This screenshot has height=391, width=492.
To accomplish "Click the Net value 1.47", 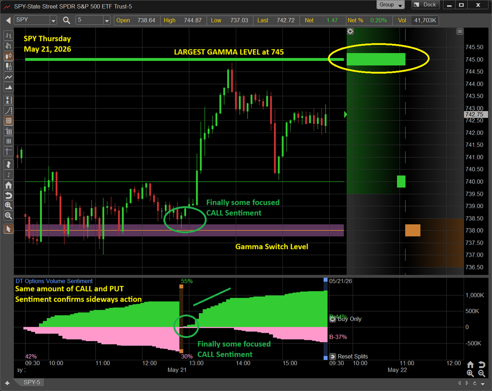I will click(x=332, y=20).
